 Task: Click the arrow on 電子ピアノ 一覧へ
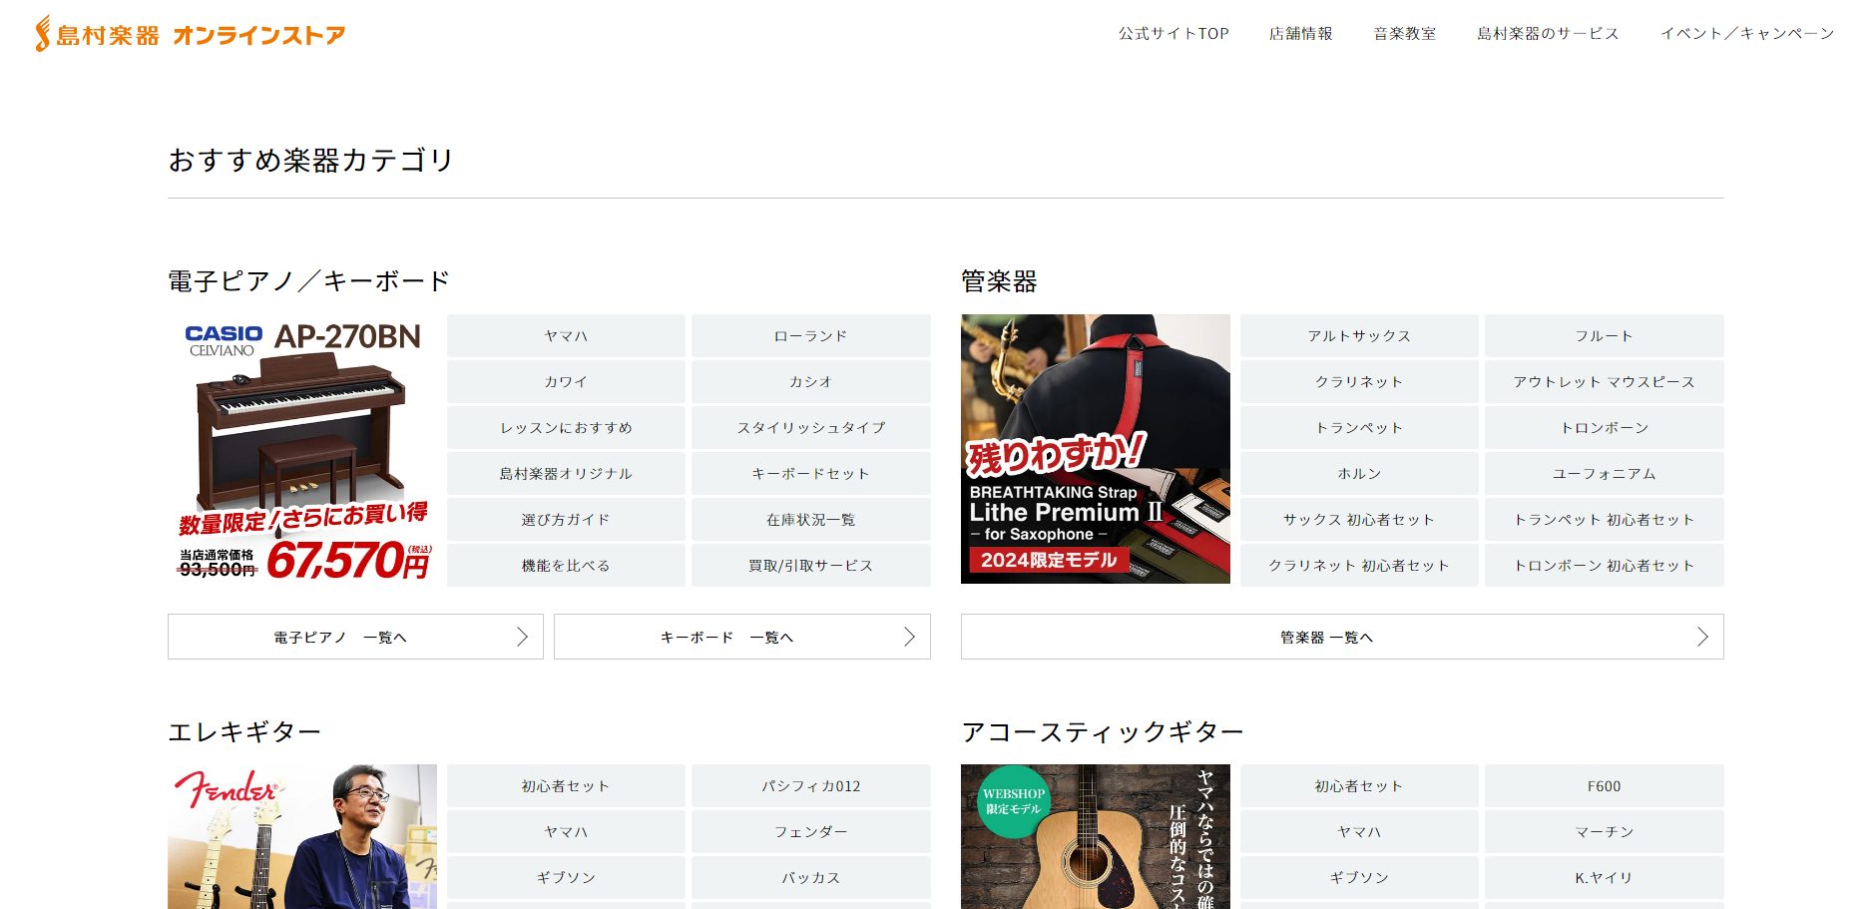coord(522,637)
